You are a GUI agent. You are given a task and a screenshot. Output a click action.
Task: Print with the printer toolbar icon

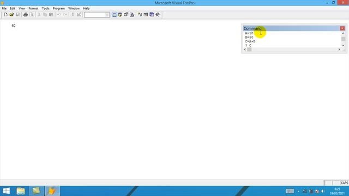[x=26, y=15]
